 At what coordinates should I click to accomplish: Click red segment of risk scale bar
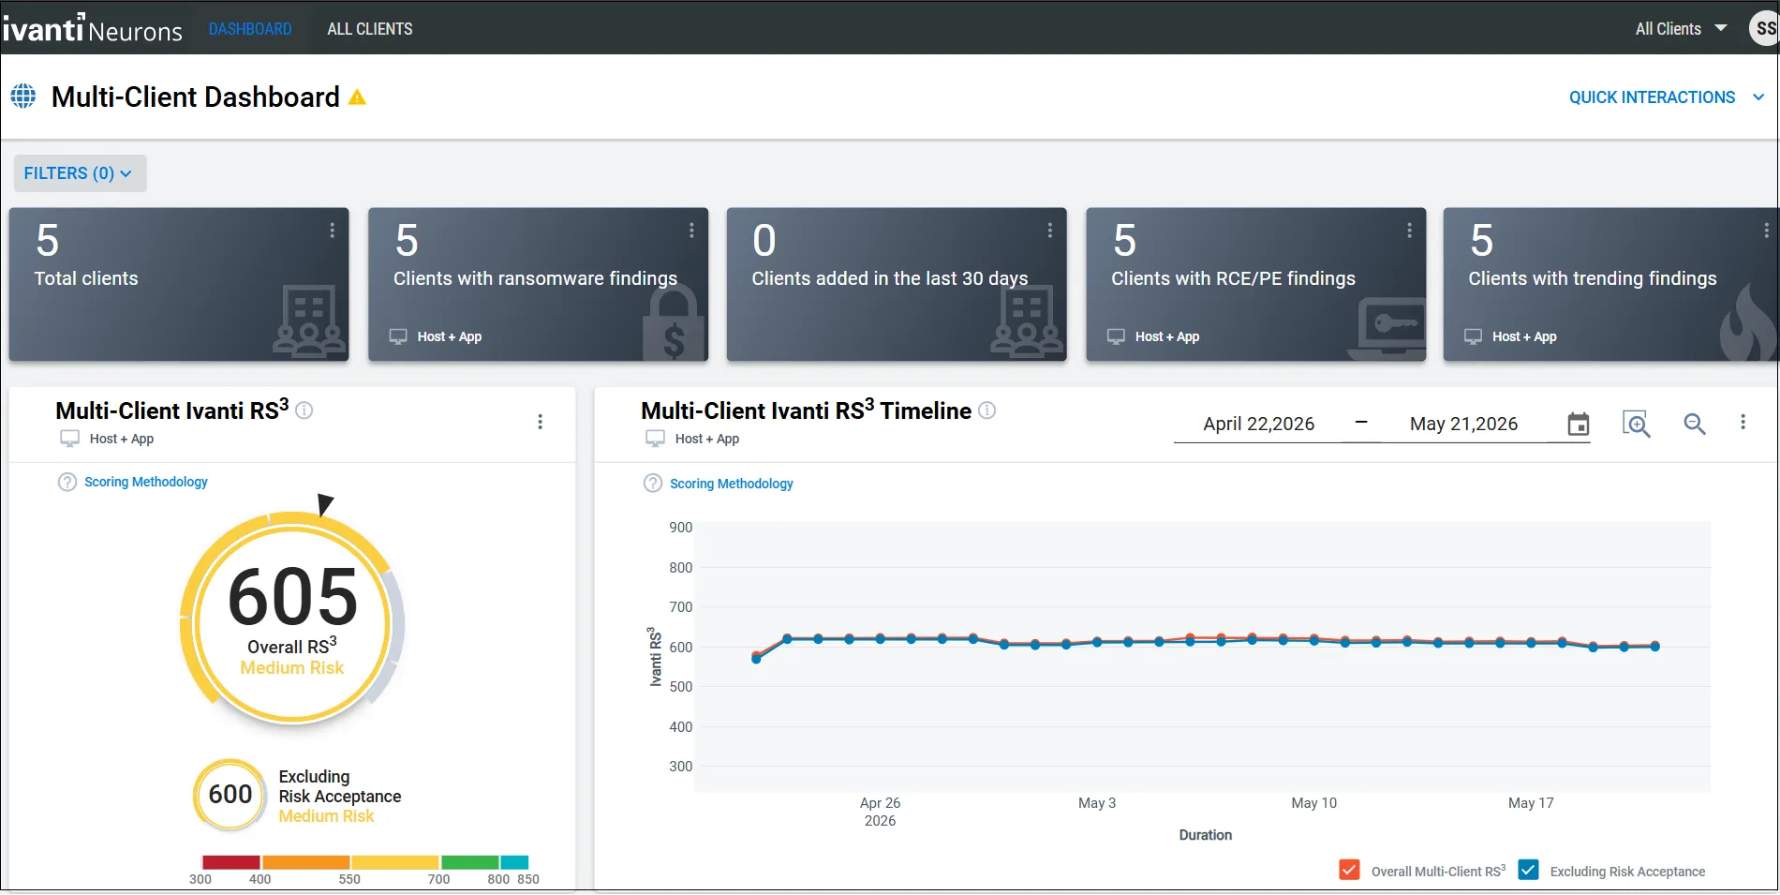pos(230,862)
